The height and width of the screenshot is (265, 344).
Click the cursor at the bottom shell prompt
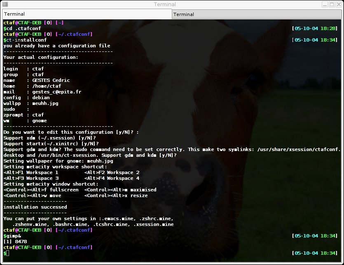[7, 253]
